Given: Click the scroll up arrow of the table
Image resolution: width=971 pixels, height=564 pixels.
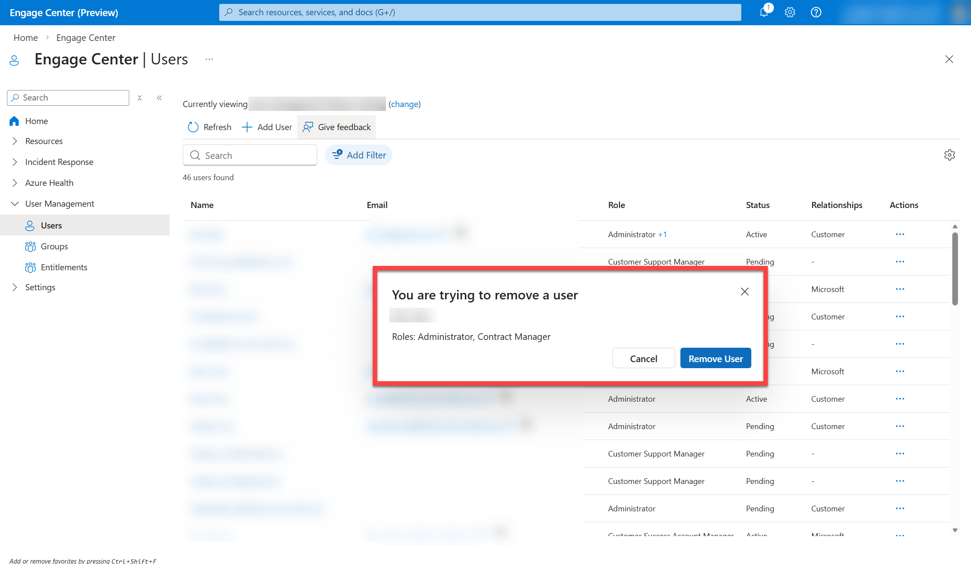Looking at the screenshot, I should coord(955,226).
